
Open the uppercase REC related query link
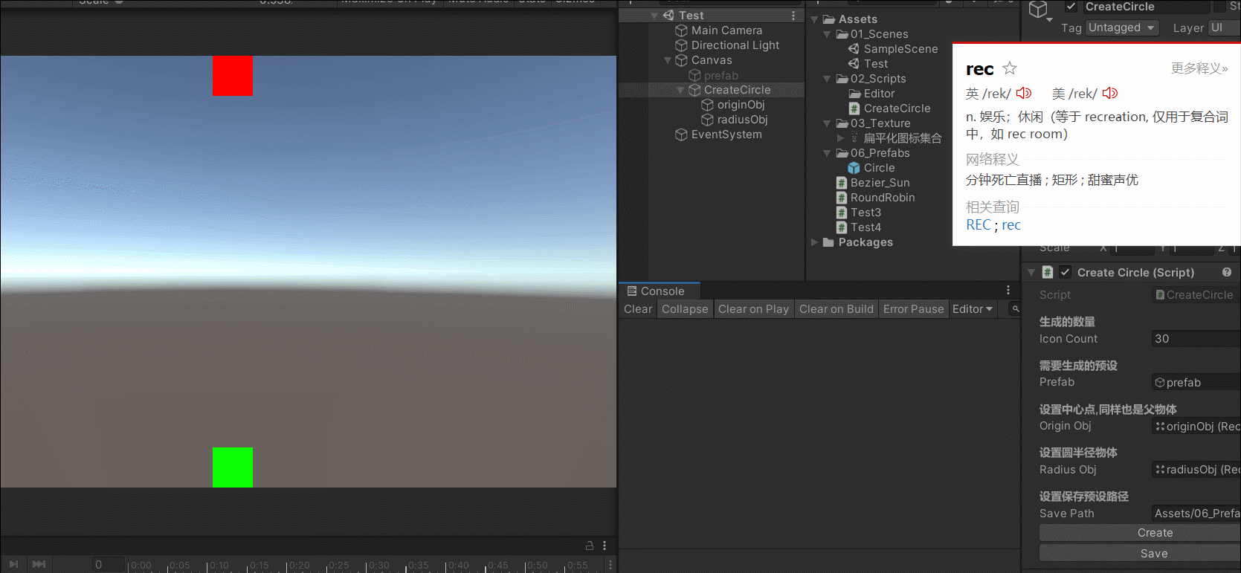pos(978,225)
